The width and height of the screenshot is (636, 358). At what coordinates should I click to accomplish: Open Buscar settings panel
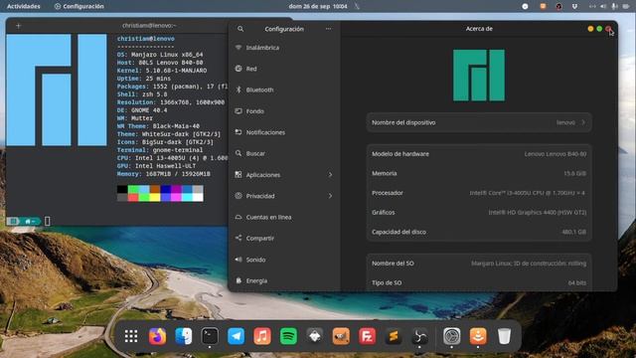pyautogui.click(x=284, y=153)
